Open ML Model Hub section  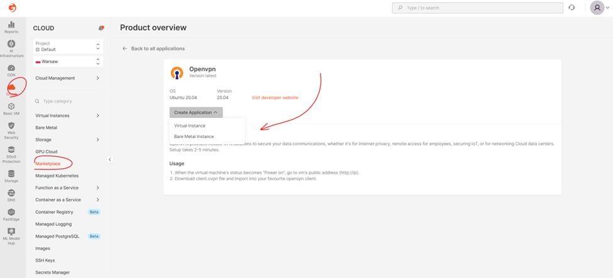11,237
